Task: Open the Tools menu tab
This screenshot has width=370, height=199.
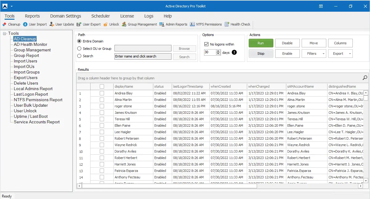Action: 10,16
